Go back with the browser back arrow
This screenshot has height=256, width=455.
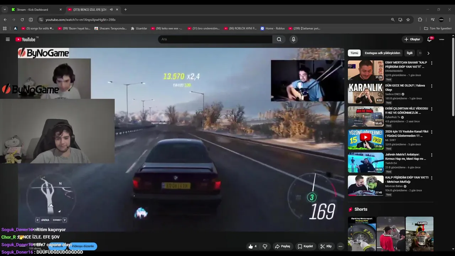coord(5,20)
